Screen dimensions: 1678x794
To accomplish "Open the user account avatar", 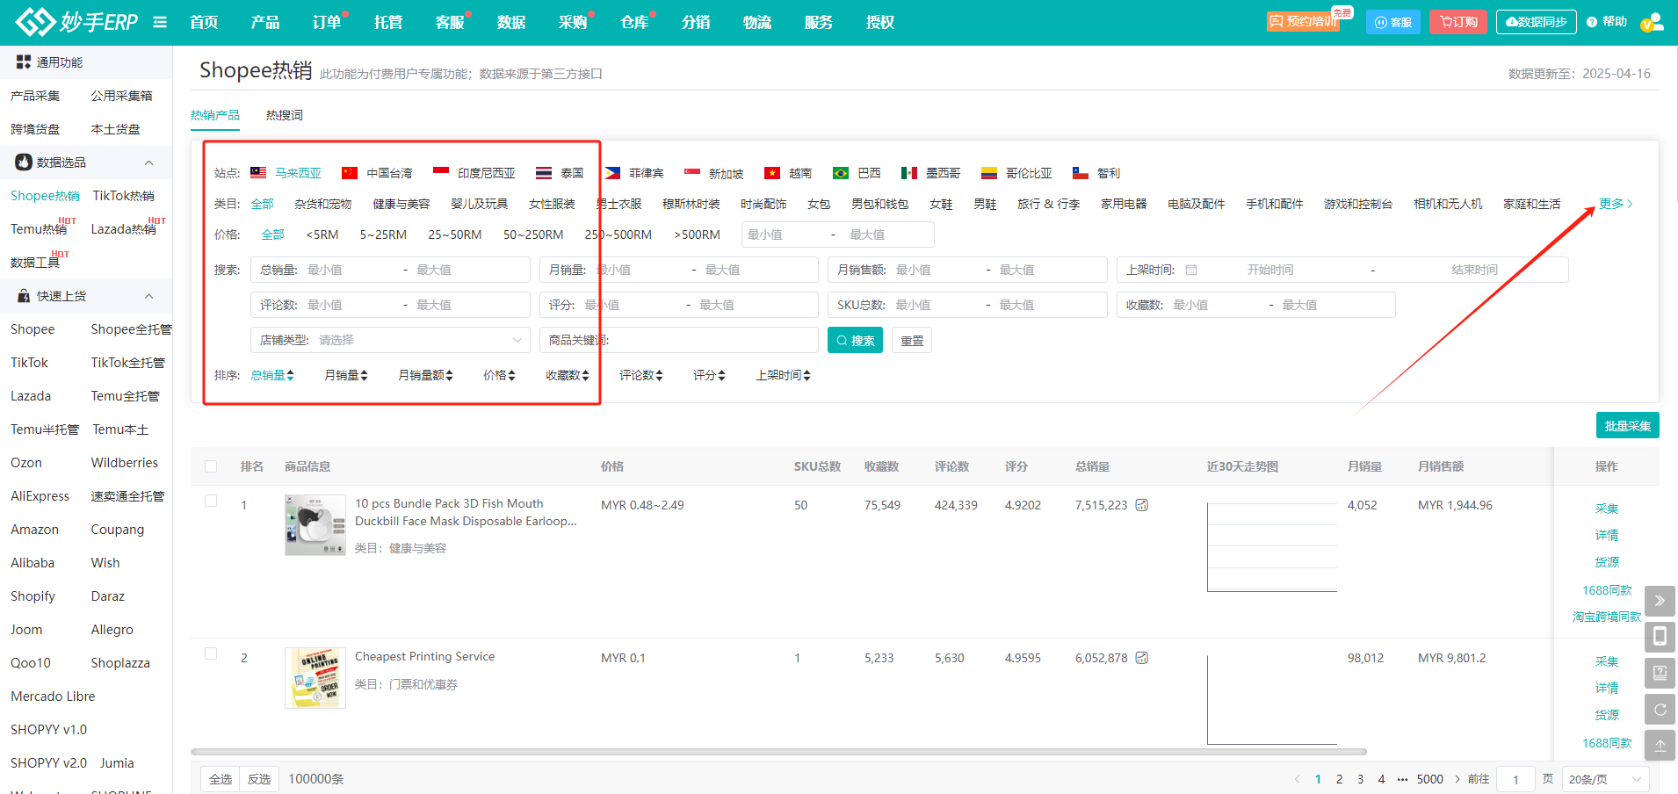I will point(1653,22).
